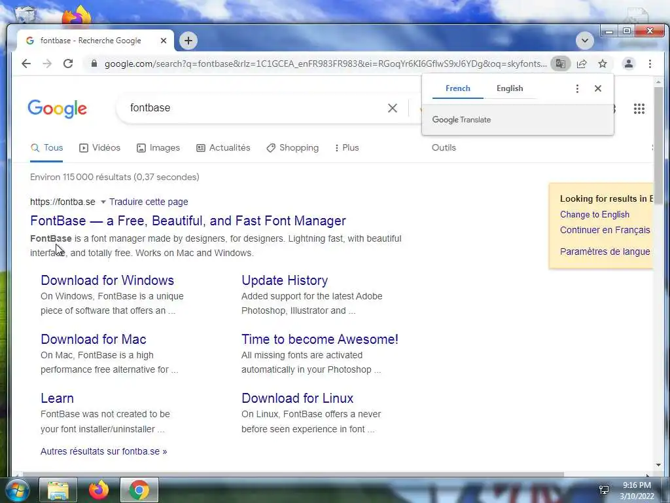This screenshot has width=670, height=503.
Task: Reload the page with the refresh icon
Action: click(x=68, y=64)
